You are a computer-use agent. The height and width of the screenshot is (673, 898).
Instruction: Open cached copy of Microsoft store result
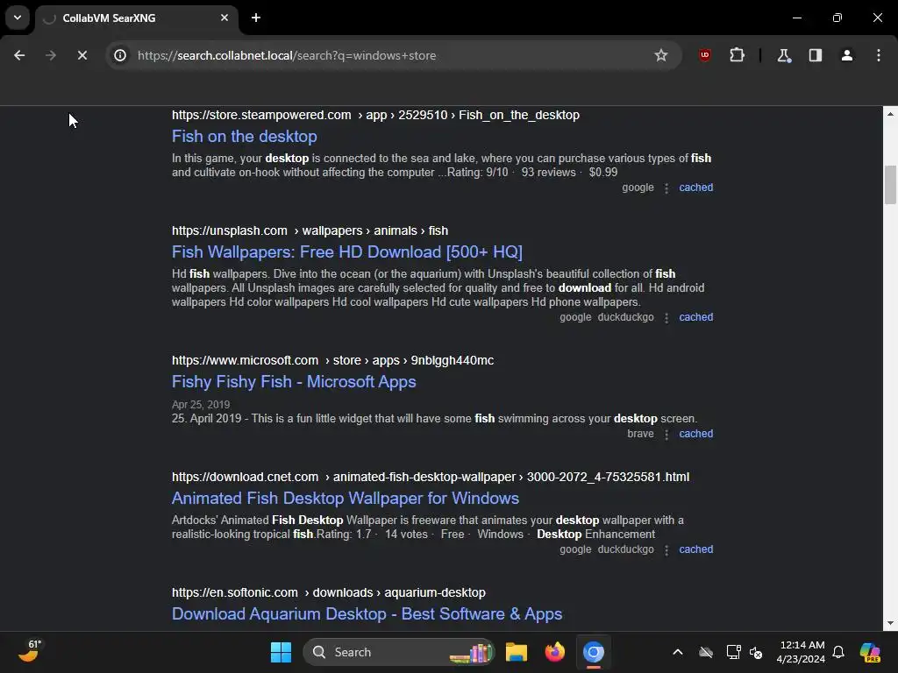695,434
